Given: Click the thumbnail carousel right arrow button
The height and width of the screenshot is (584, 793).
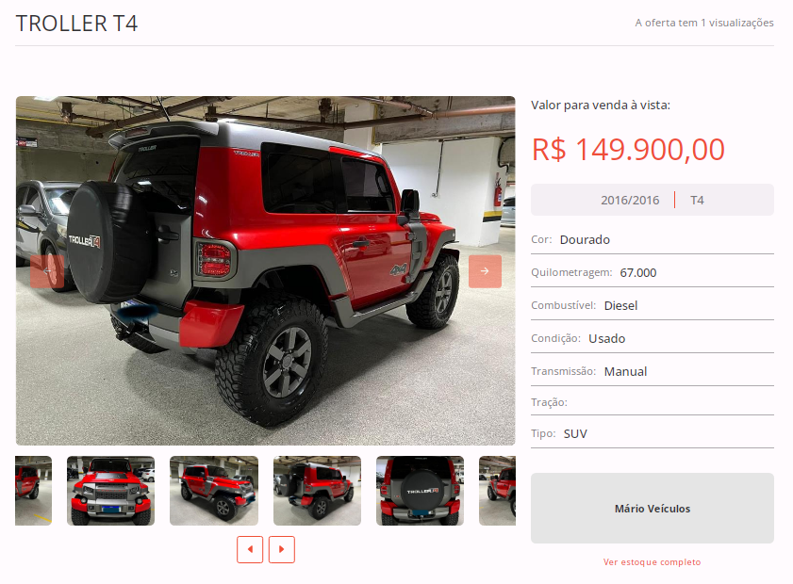Looking at the screenshot, I should [282, 549].
